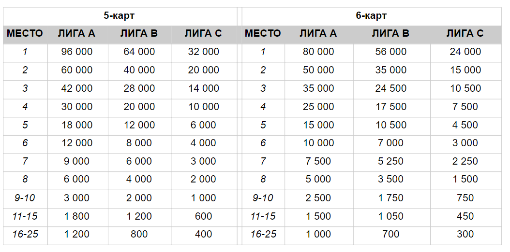Click the 5-карт table header
Viewport: 510px width, 252px height.
119,16
